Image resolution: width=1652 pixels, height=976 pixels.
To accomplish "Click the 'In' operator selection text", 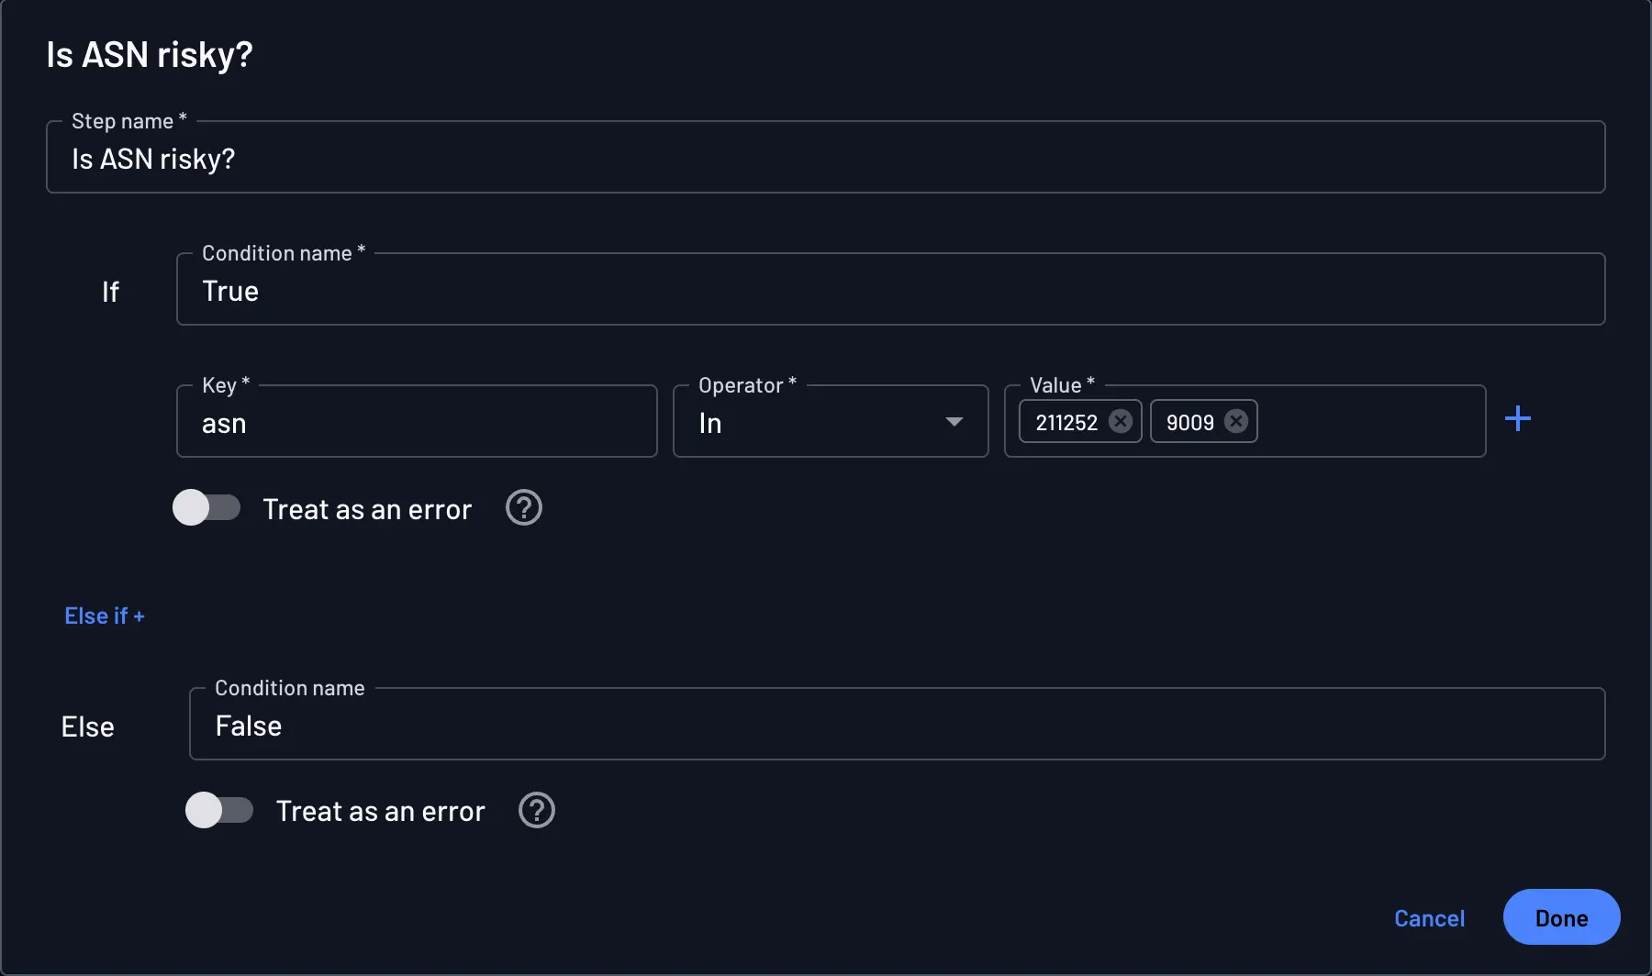I will pyautogui.click(x=710, y=423).
